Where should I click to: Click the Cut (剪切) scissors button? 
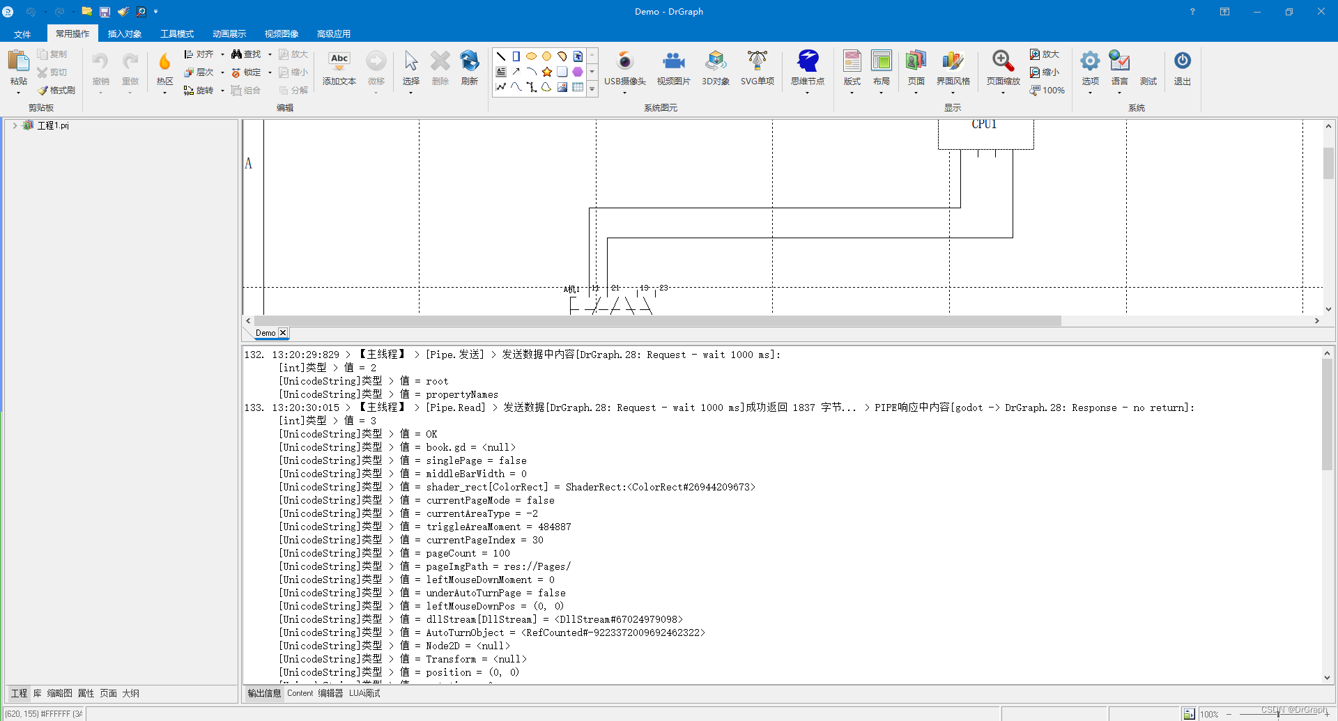pyautogui.click(x=52, y=72)
